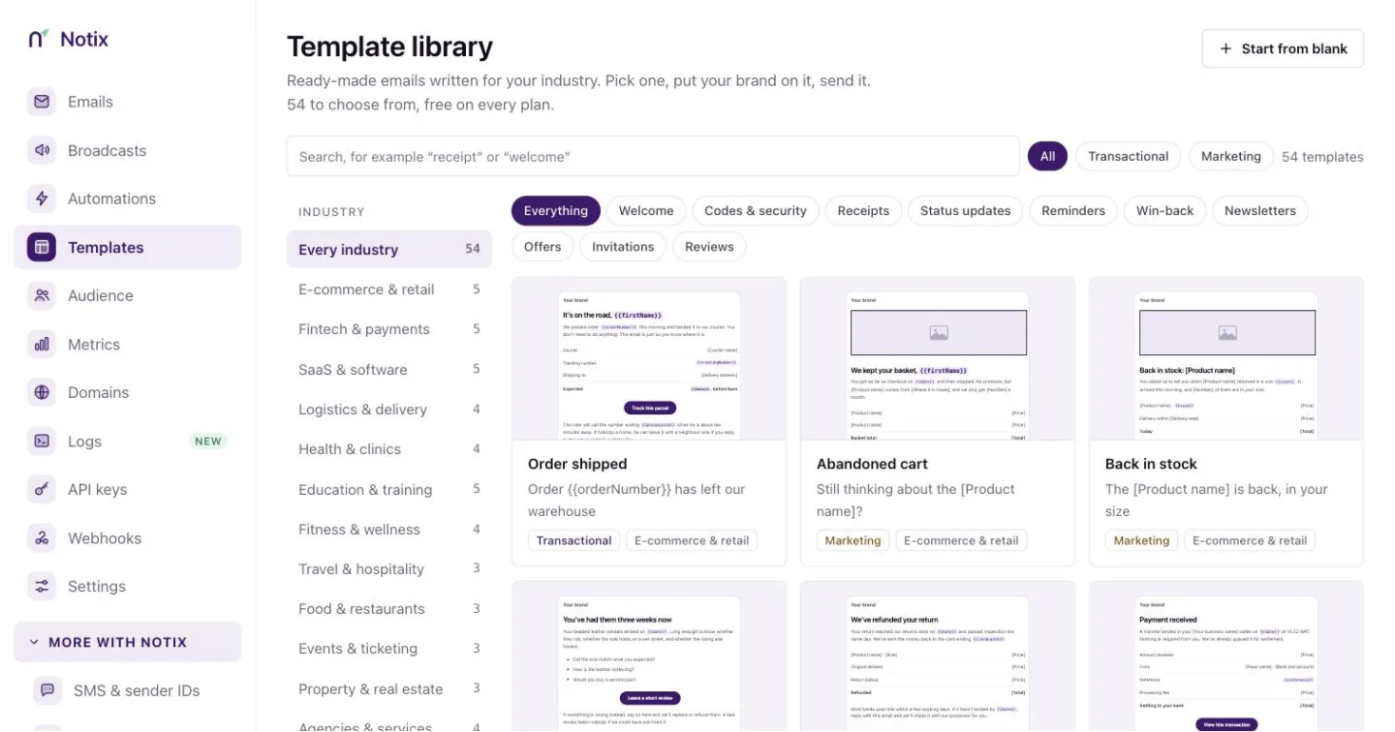This screenshot has height=732, width=1395.
Task: Click the Back in stock card title
Action: click(1151, 464)
